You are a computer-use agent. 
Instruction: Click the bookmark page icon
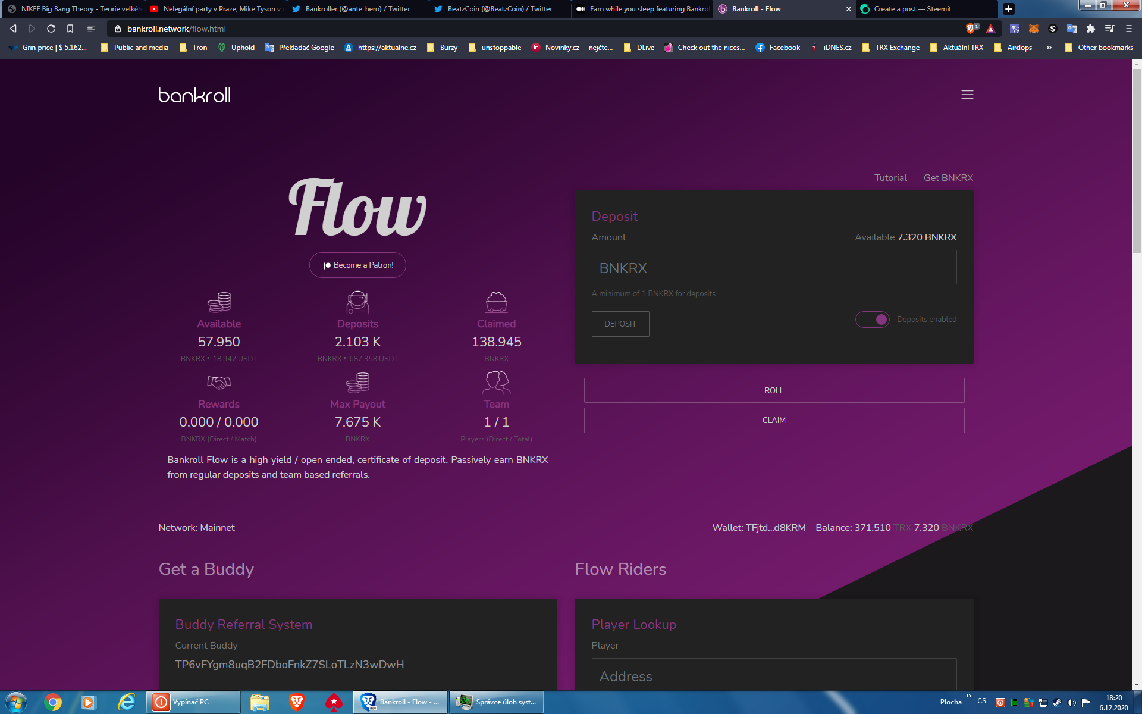(x=70, y=29)
